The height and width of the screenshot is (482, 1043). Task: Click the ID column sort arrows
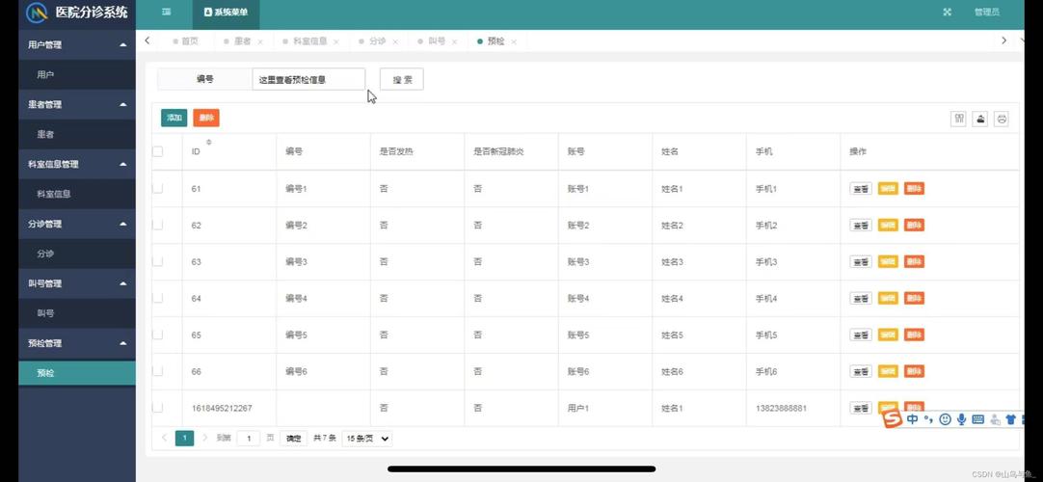click(209, 143)
